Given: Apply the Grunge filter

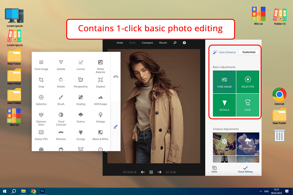Looking at the screenshot, I should point(81,135).
